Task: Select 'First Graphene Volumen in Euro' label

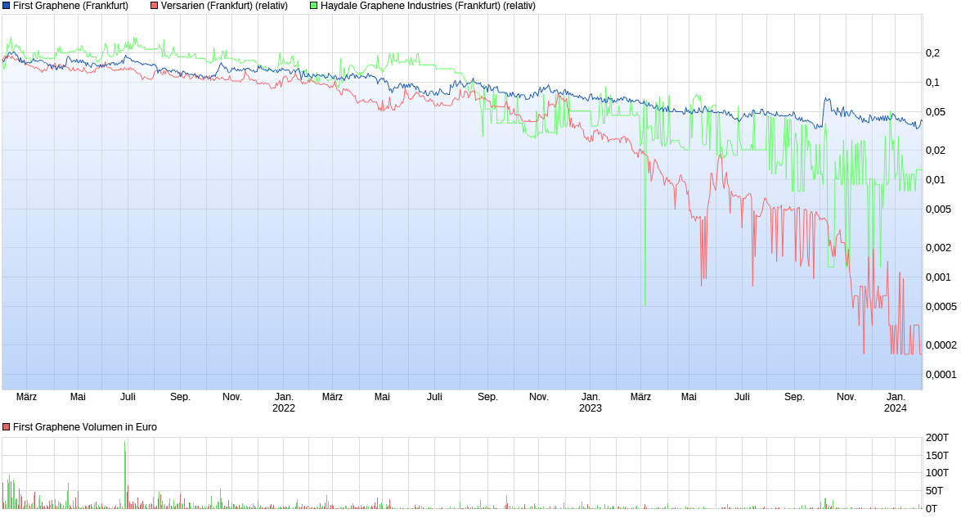Action: [x=84, y=426]
